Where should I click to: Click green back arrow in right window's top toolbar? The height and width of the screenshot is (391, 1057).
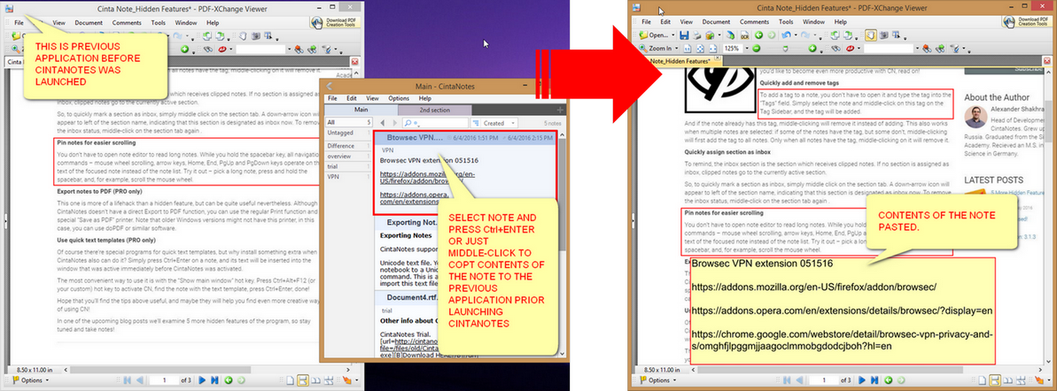[x=758, y=35]
